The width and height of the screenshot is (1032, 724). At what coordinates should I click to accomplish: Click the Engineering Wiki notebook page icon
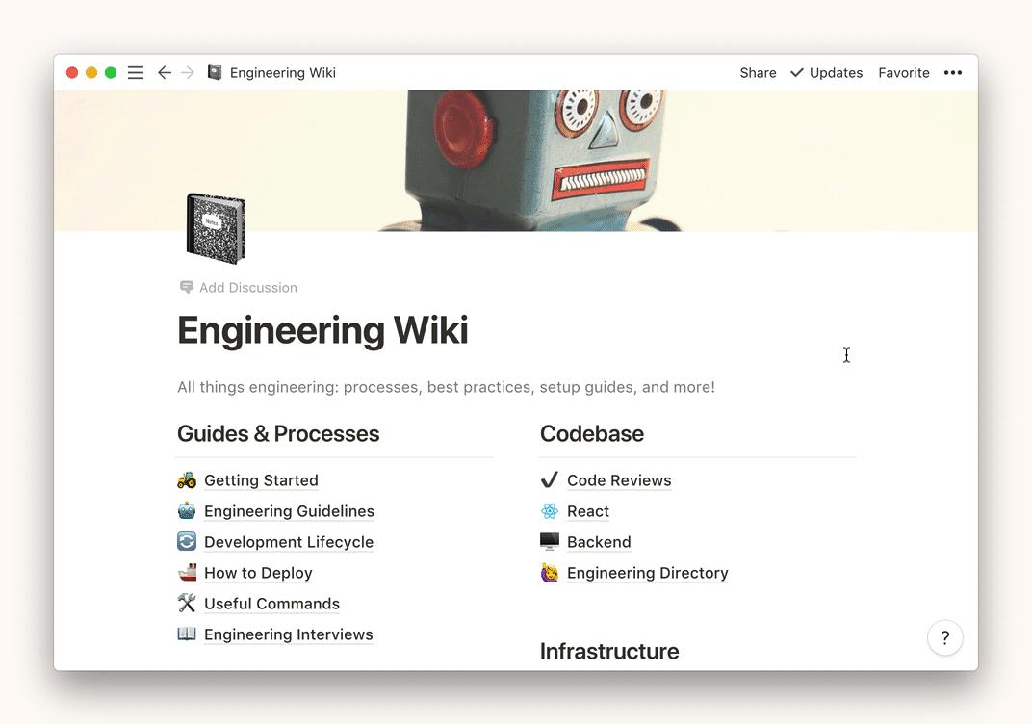point(216,227)
